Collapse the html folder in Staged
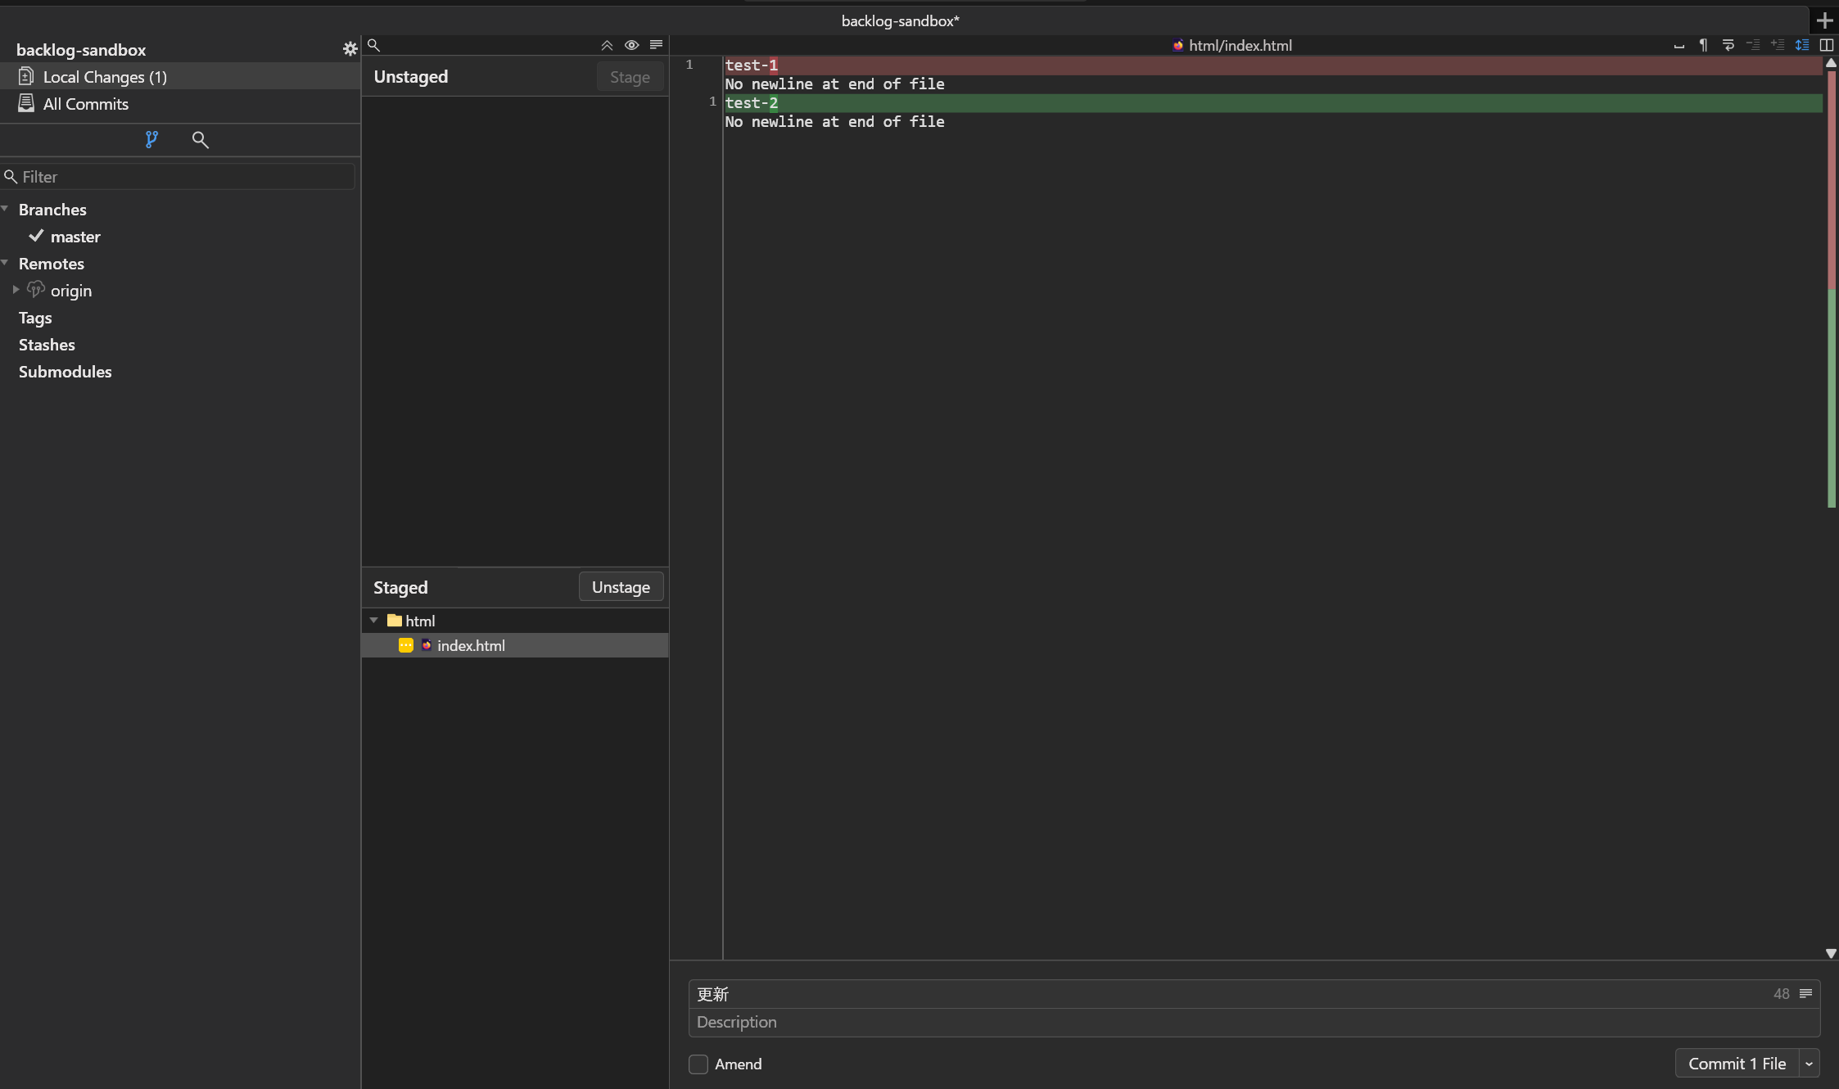 point(375,620)
